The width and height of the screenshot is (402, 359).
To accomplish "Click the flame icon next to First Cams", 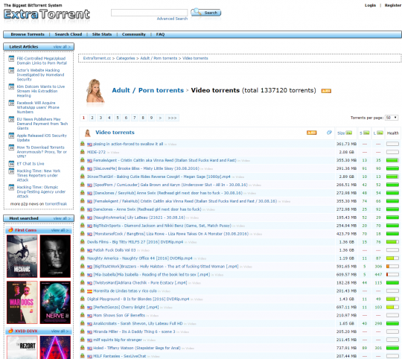I will (x=10, y=229).
